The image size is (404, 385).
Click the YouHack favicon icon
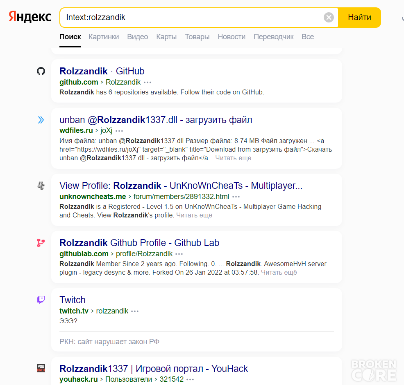point(41,368)
